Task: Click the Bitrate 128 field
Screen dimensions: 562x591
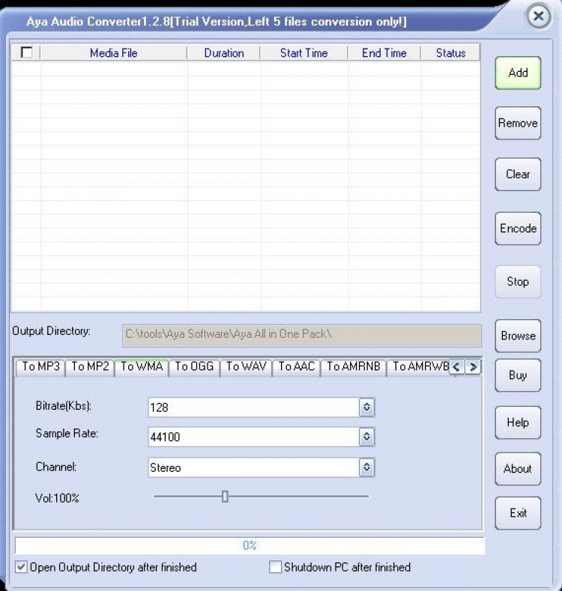Action: pos(254,407)
